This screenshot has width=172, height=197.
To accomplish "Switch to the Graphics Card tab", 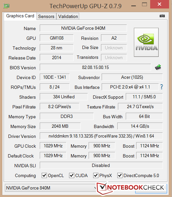I will [x=20, y=16].
